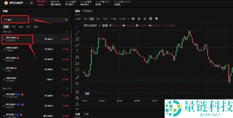Image resolution: width=233 pixels, height=118 pixels.
Task: Select the 期权 market filter tab
Action: (x=36, y=27)
